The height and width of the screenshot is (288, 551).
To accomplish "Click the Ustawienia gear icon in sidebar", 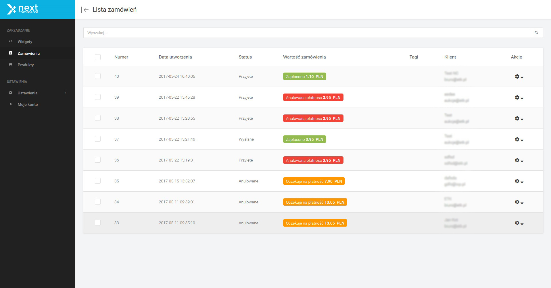I will coord(11,93).
